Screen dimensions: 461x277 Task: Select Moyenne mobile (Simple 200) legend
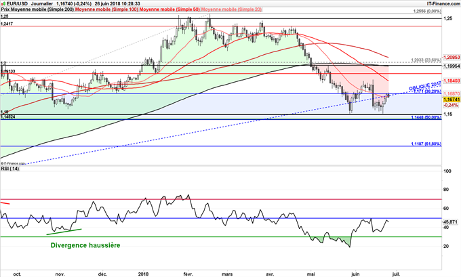42,9
